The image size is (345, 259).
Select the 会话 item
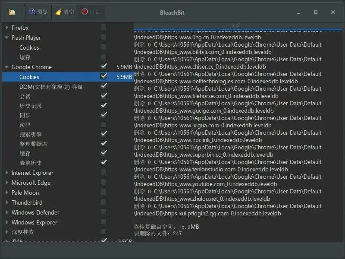point(68,96)
